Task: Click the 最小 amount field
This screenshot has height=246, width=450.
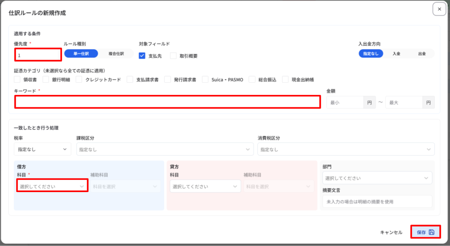Action: 345,102
